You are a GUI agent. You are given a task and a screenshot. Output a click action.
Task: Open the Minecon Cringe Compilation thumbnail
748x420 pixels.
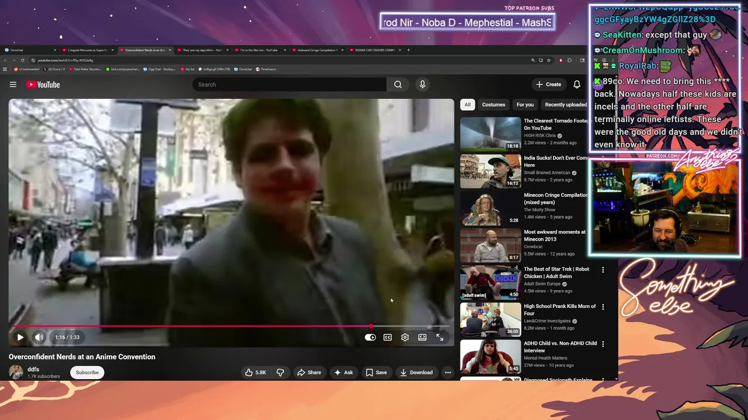pyautogui.click(x=490, y=208)
